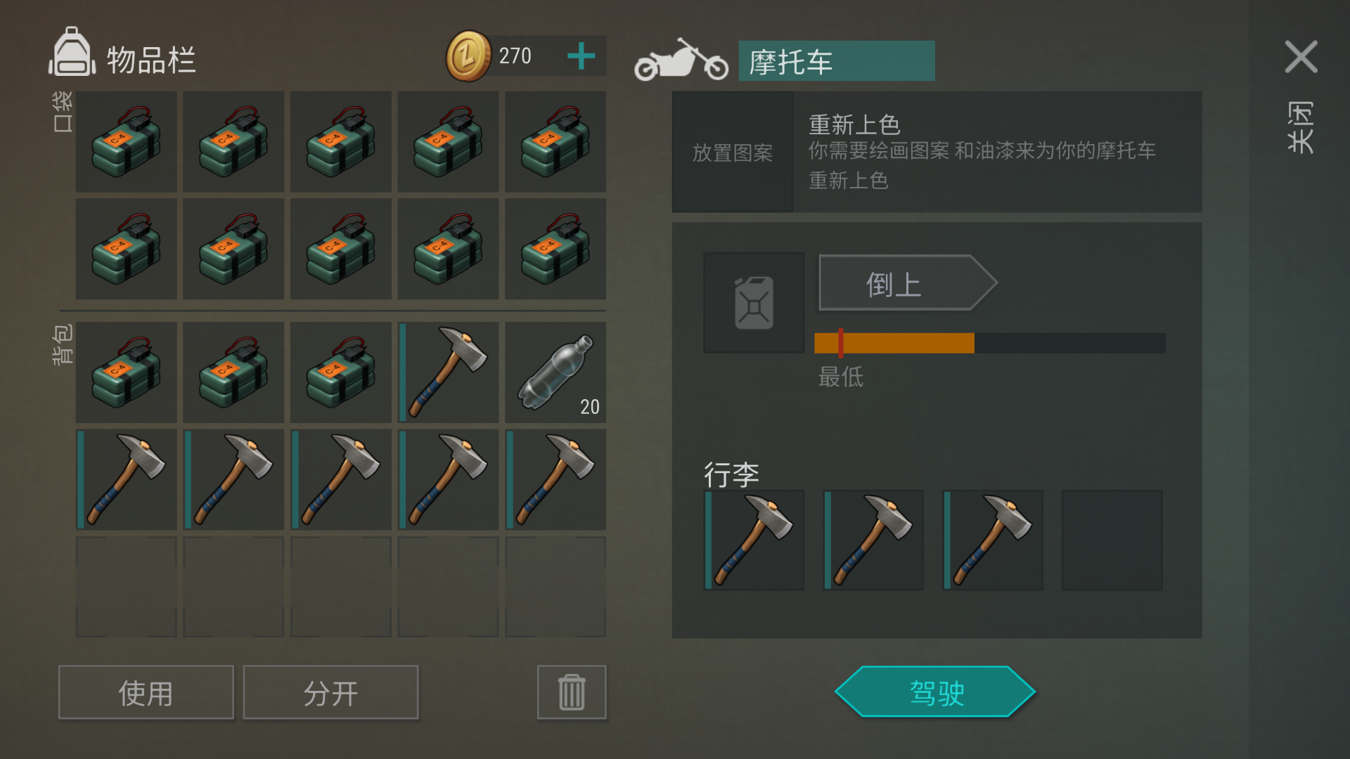This screenshot has height=759, width=1350.
Task: Select last C4 in second pocket row
Action: (555, 249)
